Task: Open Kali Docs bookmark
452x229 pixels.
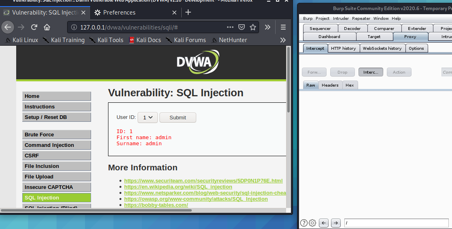Action: (145, 40)
